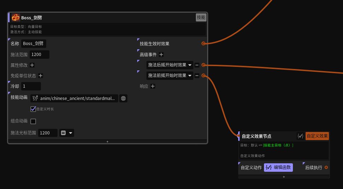This screenshot has width=343, height=189.
Task: Click the 施法前摇开始时效果 output port
Action: [204, 76]
